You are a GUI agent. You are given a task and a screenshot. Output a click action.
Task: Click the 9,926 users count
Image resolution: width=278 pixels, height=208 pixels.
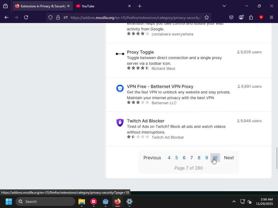tap(249, 52)
